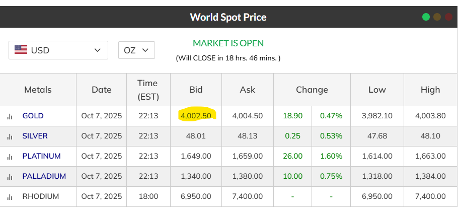The height and width of the screenshot is (214, 459).
Task: Open the chart icon beside RHODIUM
Action: point(10,197)
